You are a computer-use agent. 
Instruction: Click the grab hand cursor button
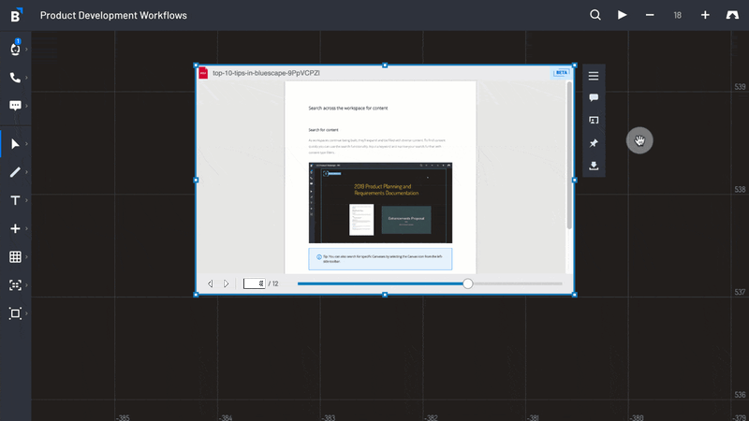pyautogui.click(x=639, y=140)
